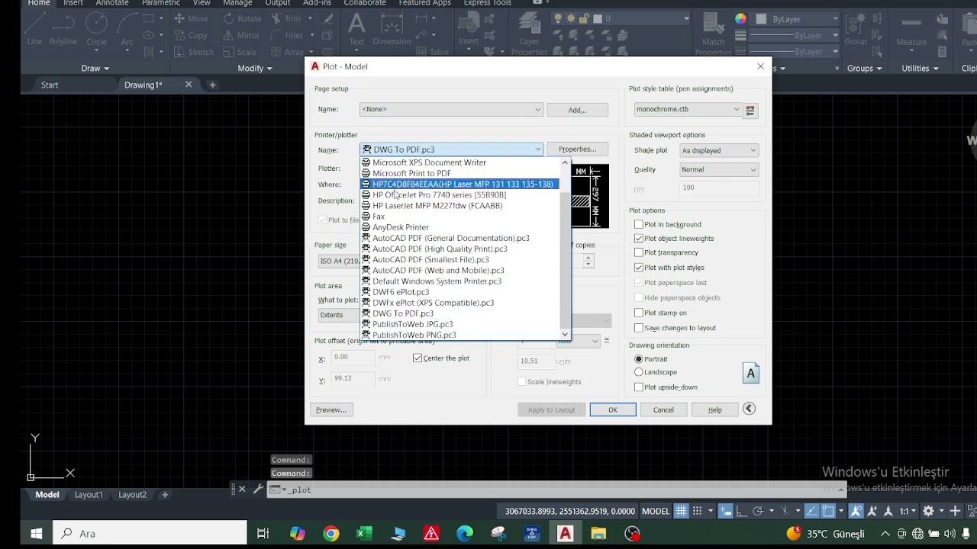Click the Add... page setup button

[x=578, y=110]
